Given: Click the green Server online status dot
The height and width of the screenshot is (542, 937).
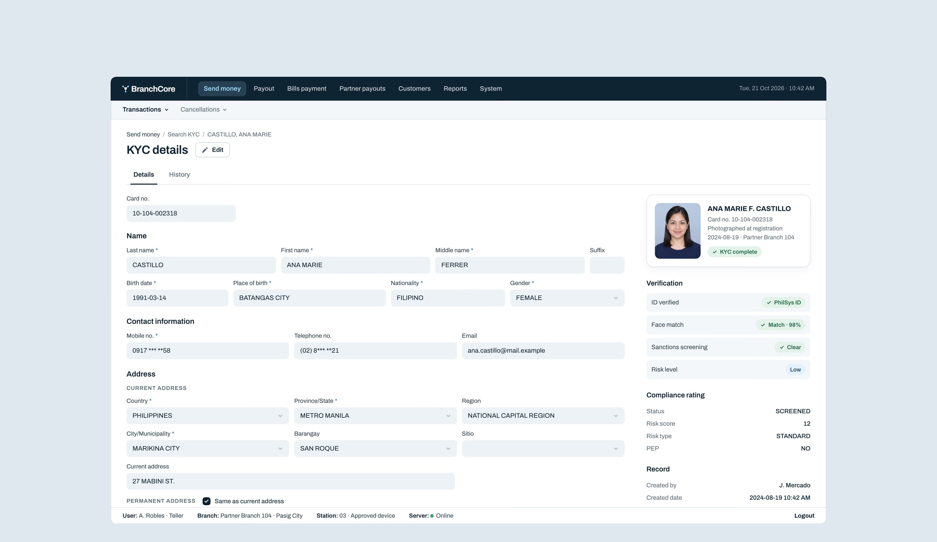Looking at the screenshot, I should tap(432, 516).
